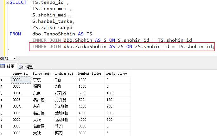Click value 500 in row 4
217x136 pixels.
point(91,100)
